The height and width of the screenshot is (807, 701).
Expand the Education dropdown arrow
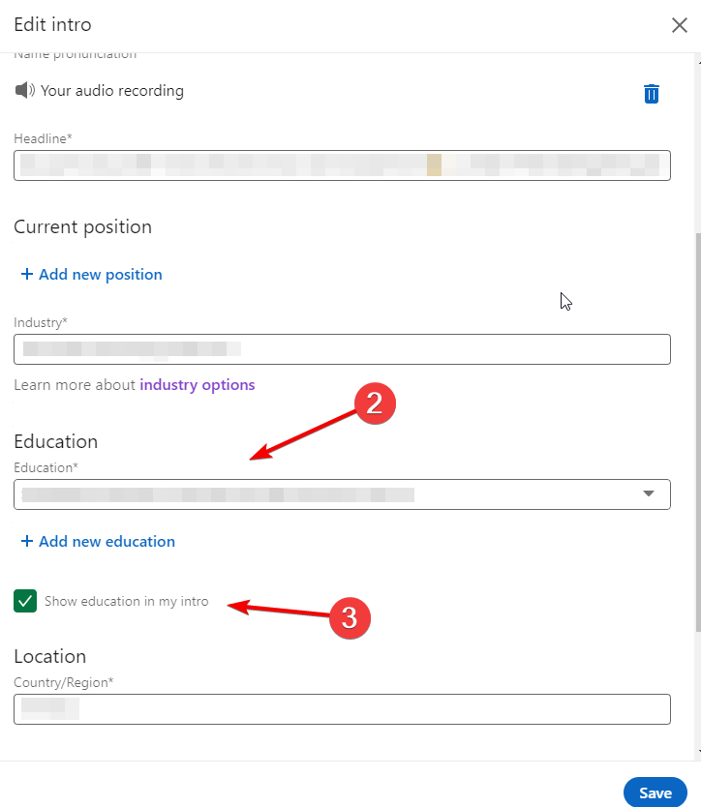tap(649, 494)
